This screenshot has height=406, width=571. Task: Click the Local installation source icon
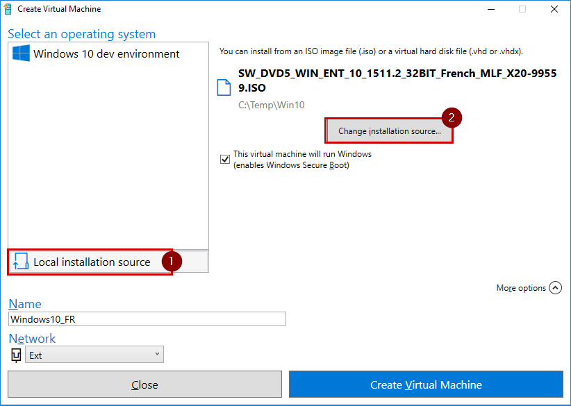click(x=21, y=261)
